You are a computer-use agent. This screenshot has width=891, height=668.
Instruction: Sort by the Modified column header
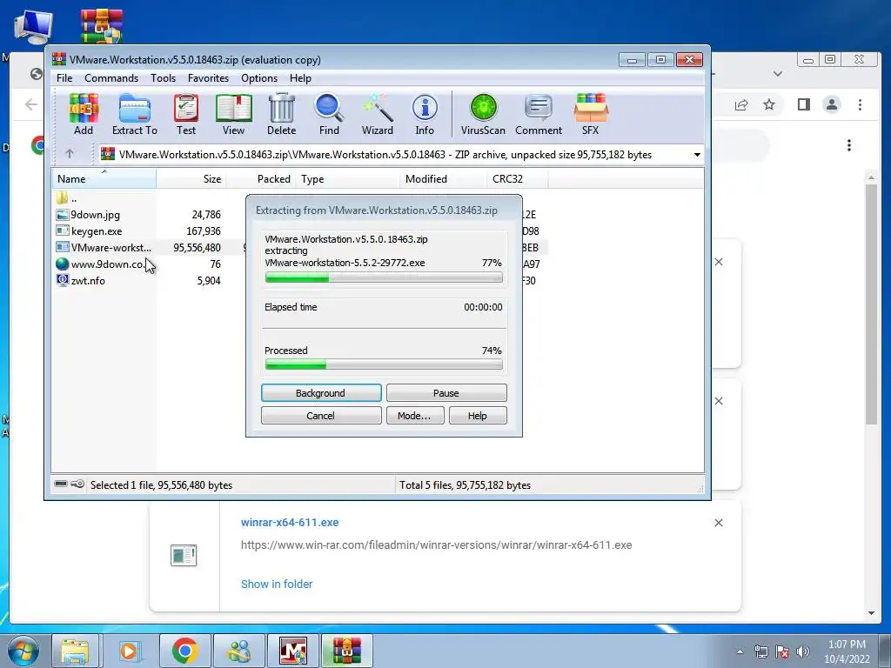pyautogui.click(x=443, y=179)
